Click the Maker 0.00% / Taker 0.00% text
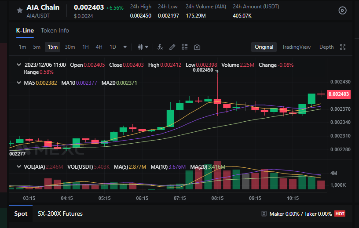359x228 pixels. coord(300,214)
